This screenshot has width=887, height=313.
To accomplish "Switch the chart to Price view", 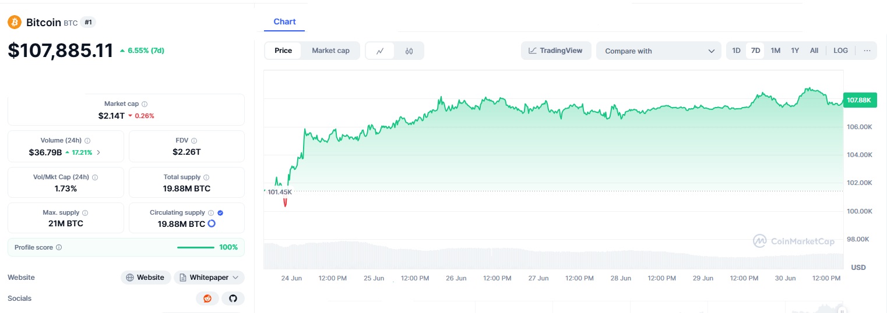I will 283,51.
